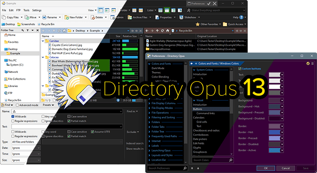Image resolution: width=317 pixels, height=173 pixels.
Task: Open the Tools menu
Action: (x=26, y=10)
